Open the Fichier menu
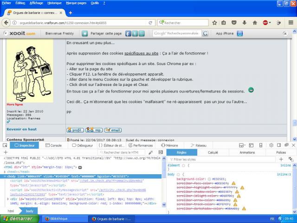This screenshot has height=223, width=297. pos(6,3)
